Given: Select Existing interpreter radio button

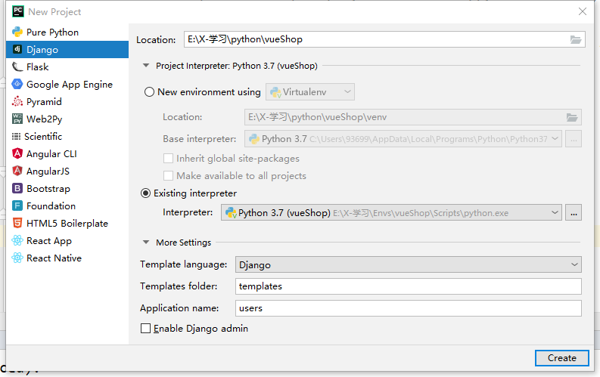Looking at the screenshot, I should coord(146,193).
